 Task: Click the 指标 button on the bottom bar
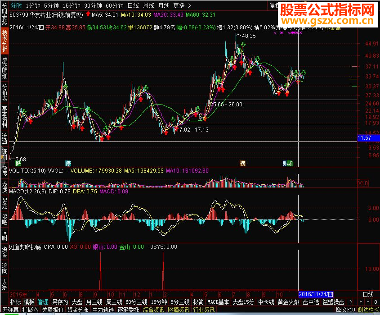point(16,302)
